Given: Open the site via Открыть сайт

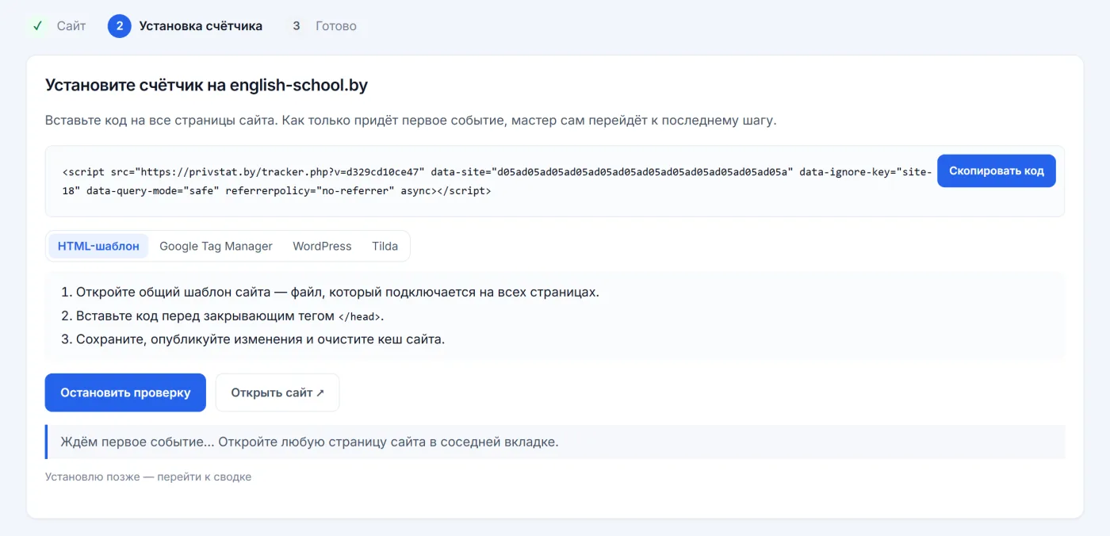Looking at the screenshot, I should tap(277, 392).
